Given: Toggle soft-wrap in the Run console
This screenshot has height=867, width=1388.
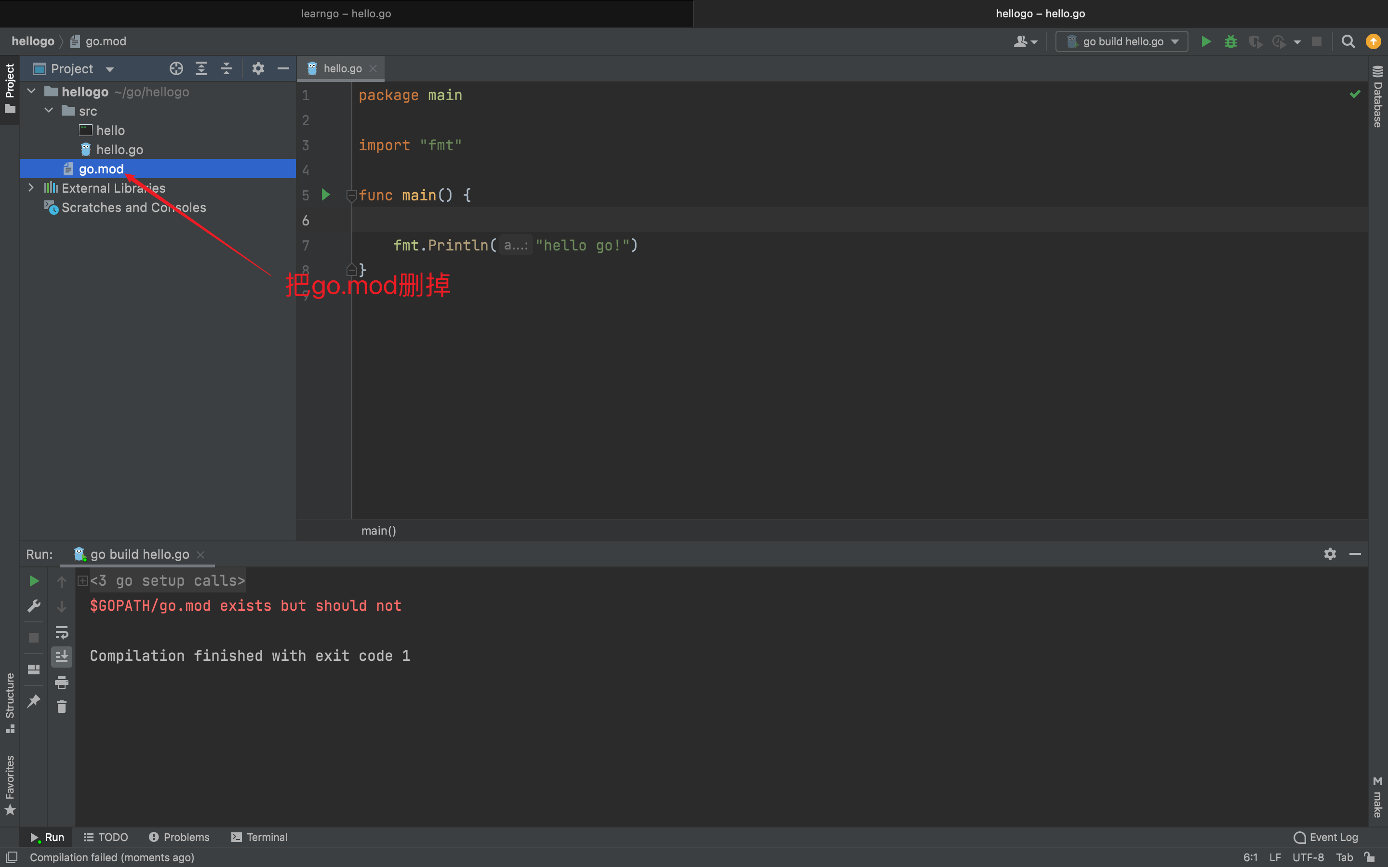Looking at the screenshot, I should (61, 633).
